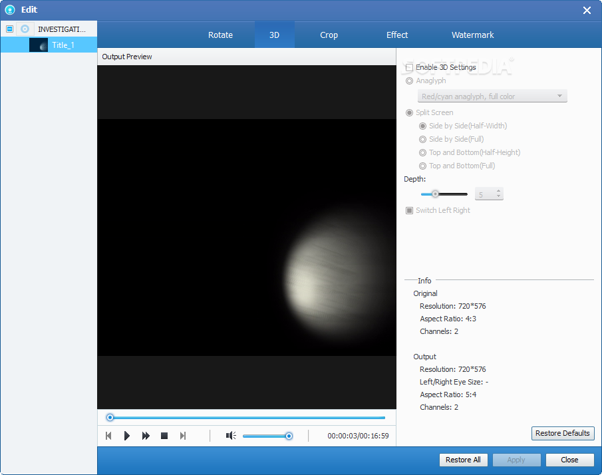
Task: Click the disc icon beside INVESTIGATI...
Action: click(x=25, y=29)
